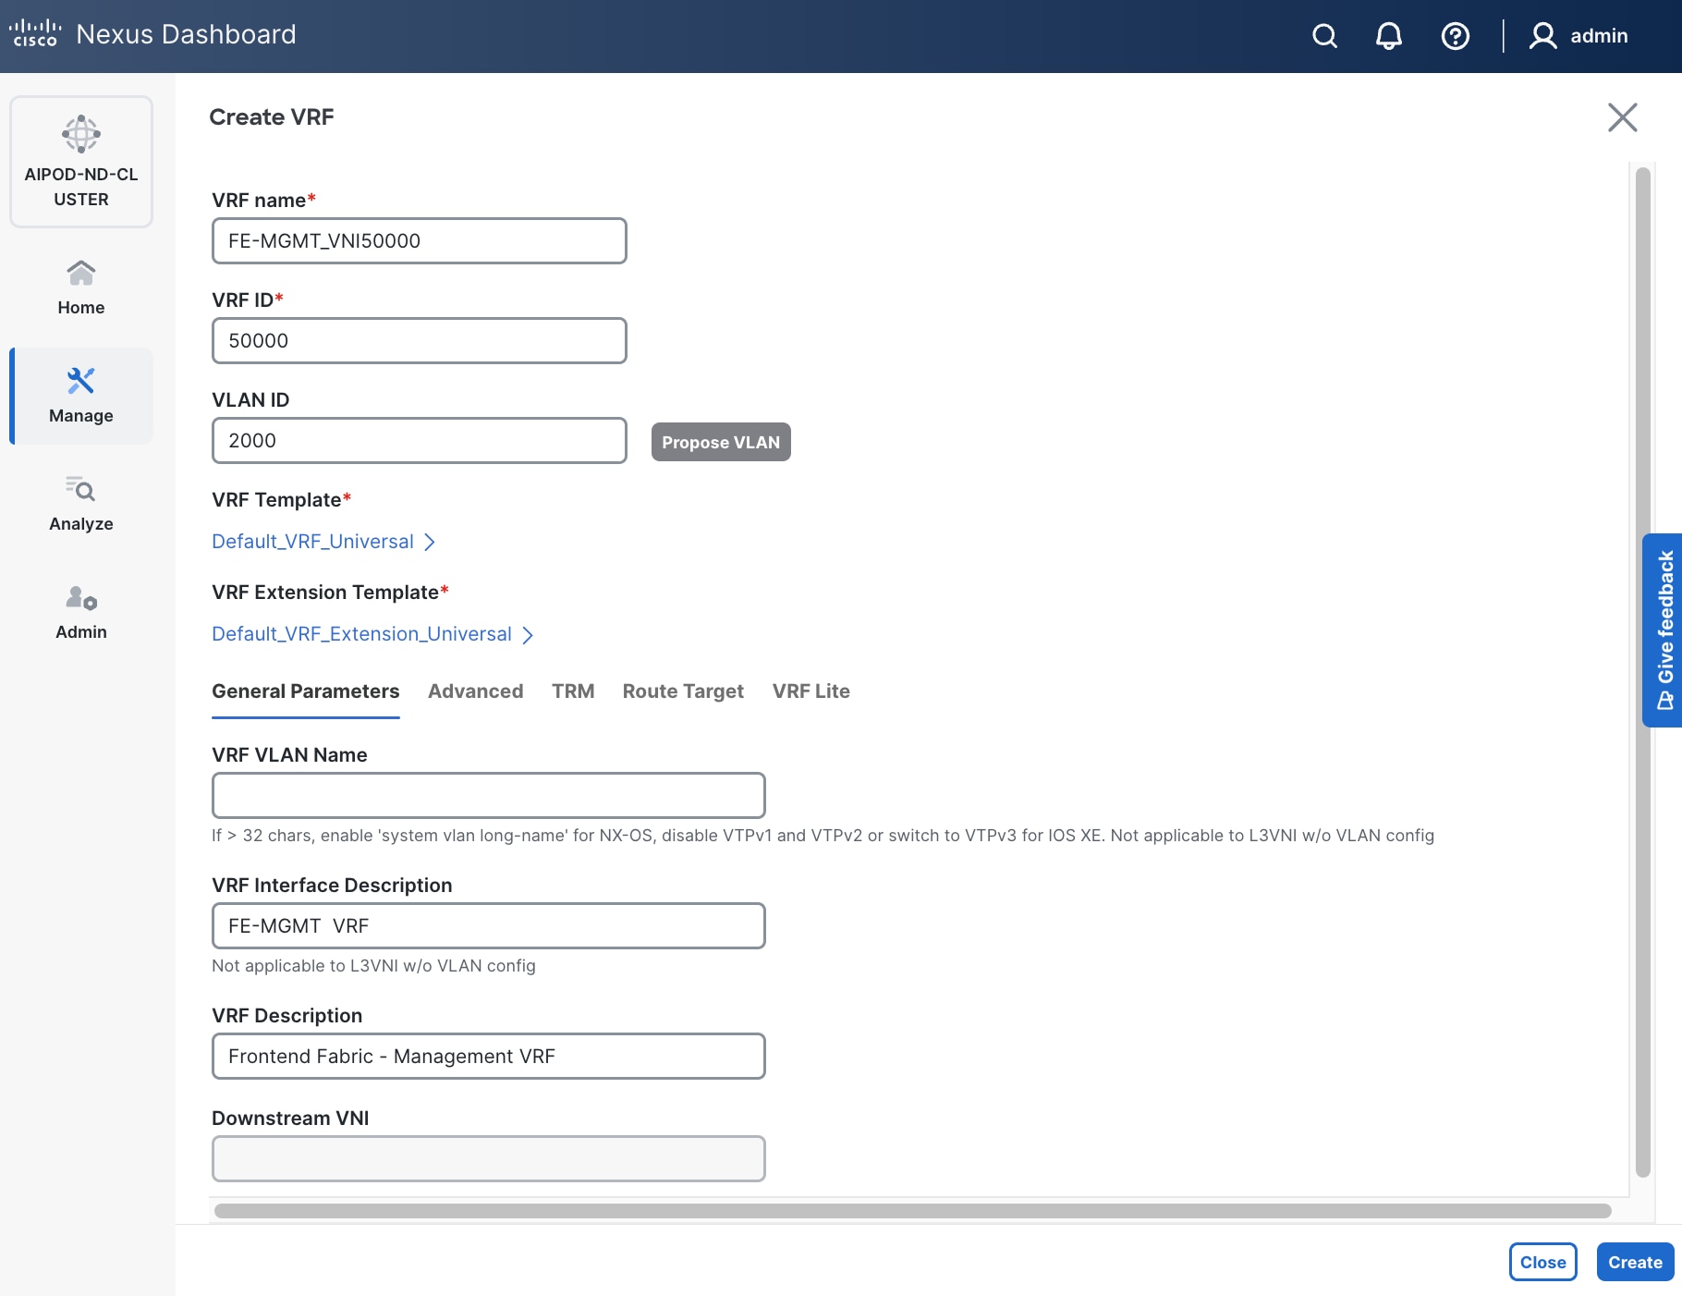Open the notifications bell
The height and width of the screenshot is (1296, 1682).
click(1388, 36)
